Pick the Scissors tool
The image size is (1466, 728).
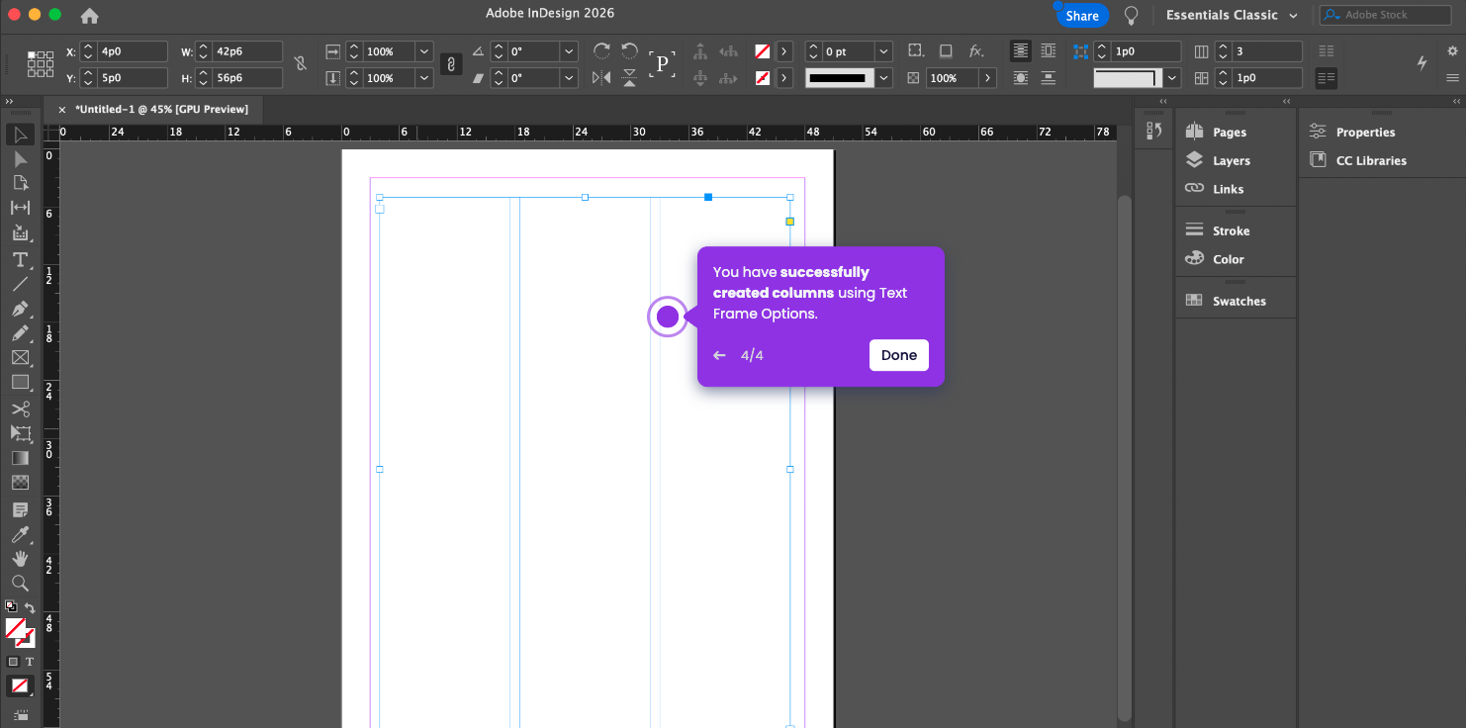click(20, 409)
